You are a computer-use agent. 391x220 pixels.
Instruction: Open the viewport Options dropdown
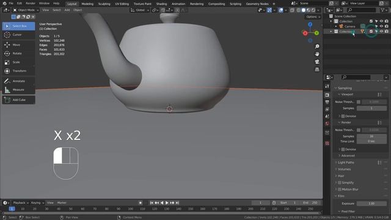tap(313, 17)
